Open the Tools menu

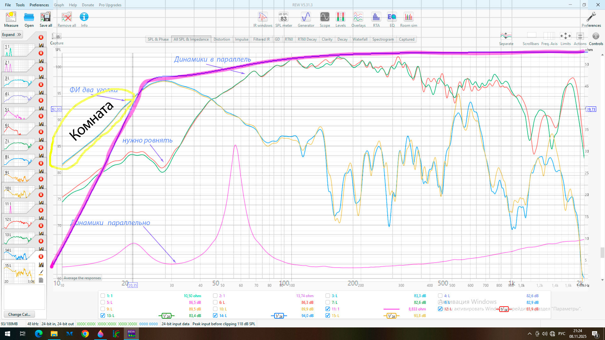[20, 5]
